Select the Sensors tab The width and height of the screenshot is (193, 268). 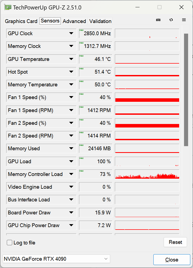[x=50, y=21]
